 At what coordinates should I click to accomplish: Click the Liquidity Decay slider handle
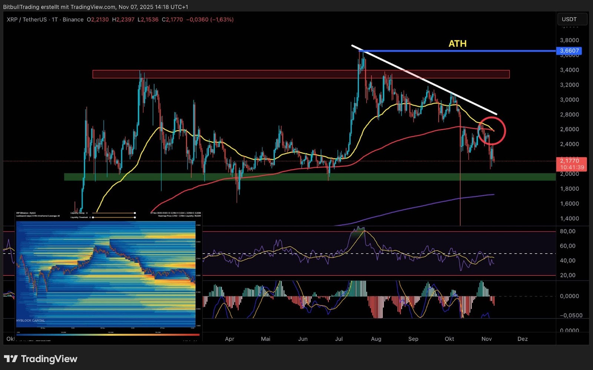click(135, 213)
